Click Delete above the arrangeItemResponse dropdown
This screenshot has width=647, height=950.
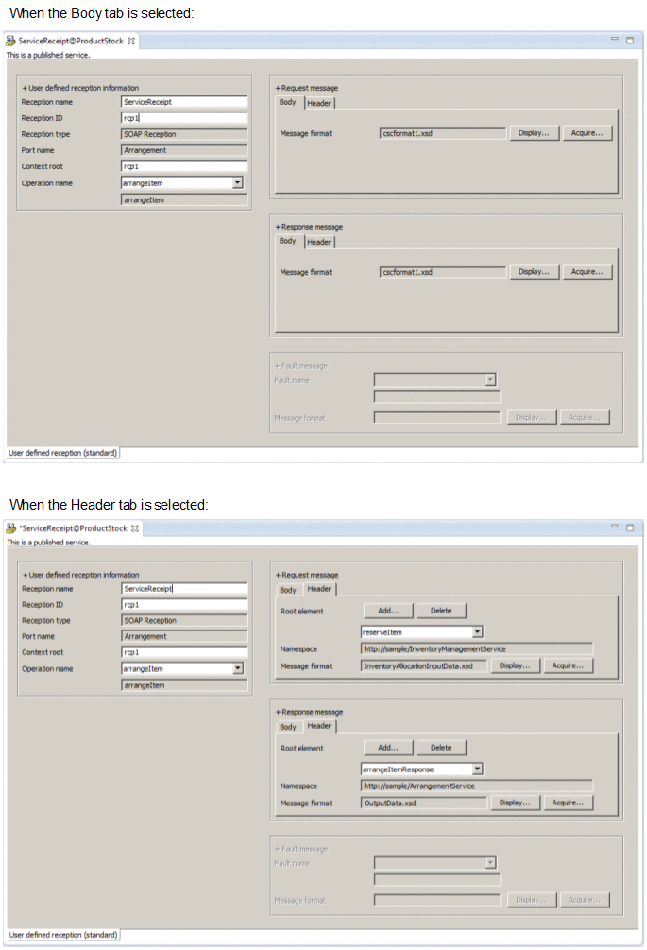pyautogui.click(x=441, y=747)
